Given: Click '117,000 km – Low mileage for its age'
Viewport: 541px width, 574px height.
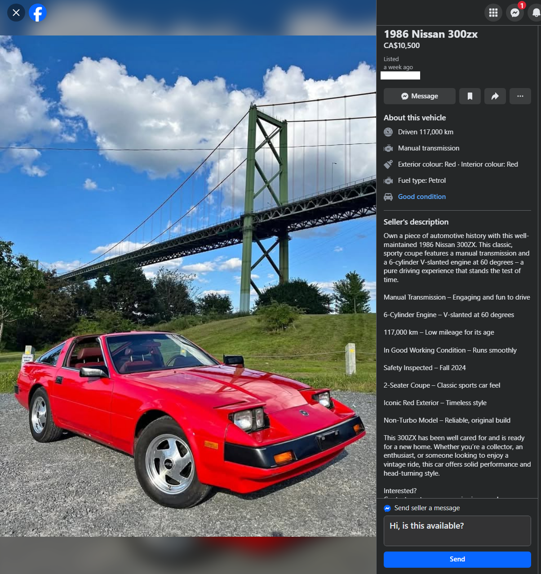Looking at the screenshot, I should pos(439,332).
